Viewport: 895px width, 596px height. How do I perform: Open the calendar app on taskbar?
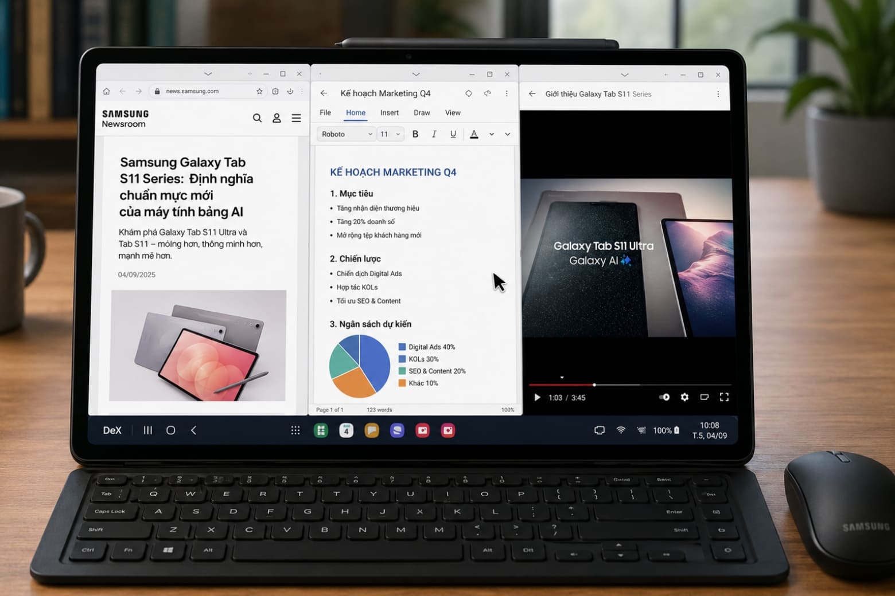pos(346,430)
